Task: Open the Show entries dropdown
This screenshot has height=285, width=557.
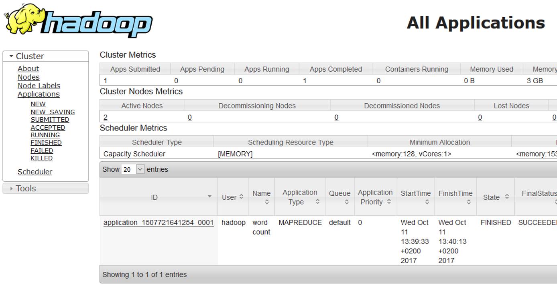Action: 132,169
